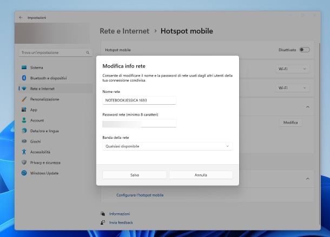Click the back arrow in Impostazioni
Viewport: 330px width, 237px height.
(21, 17)
